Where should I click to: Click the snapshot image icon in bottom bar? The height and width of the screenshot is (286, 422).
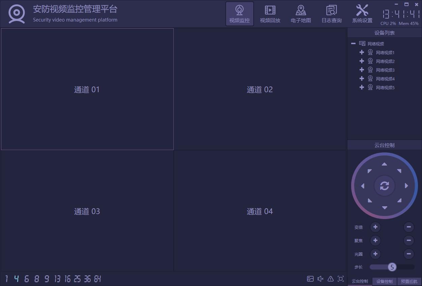point(310,279)
